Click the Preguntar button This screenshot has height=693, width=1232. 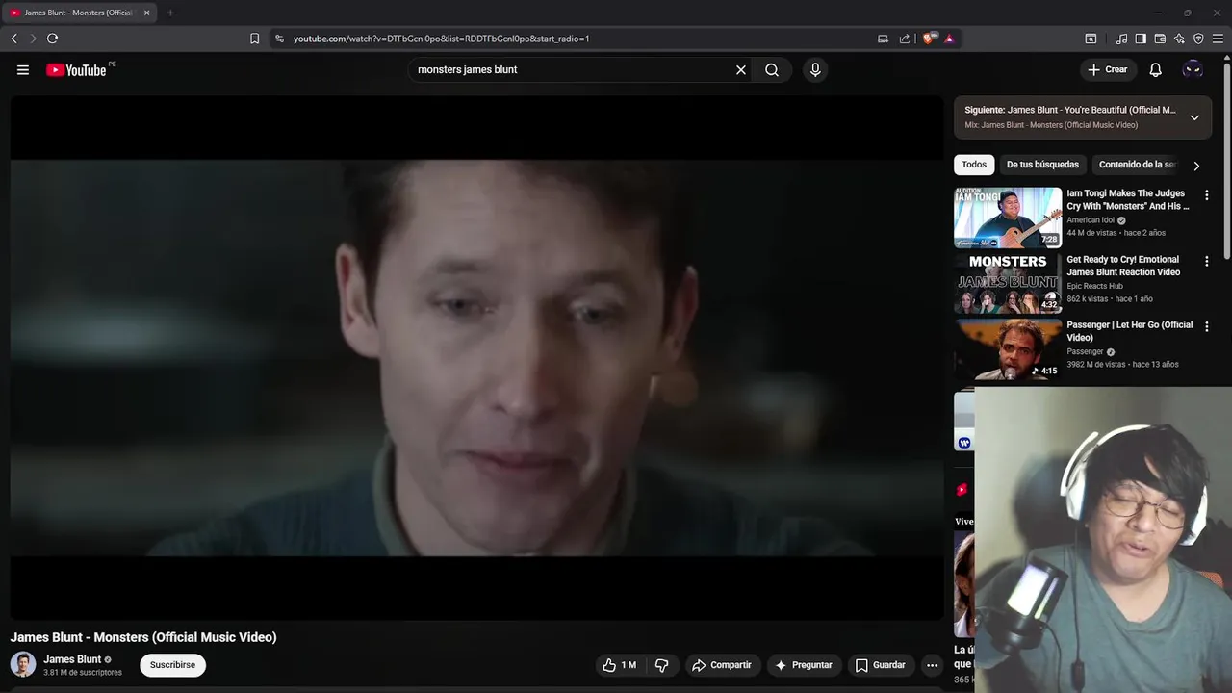pos(804,665)
